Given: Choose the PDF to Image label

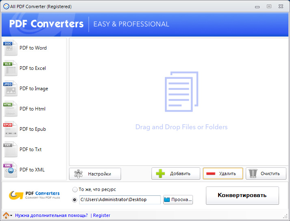Looking at the screenshot, I should click(x=34, y=89).
